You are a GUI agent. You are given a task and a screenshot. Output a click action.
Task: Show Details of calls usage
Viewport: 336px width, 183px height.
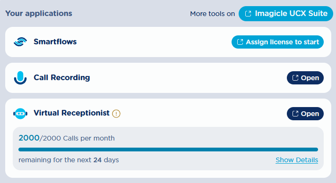(297, 160)
